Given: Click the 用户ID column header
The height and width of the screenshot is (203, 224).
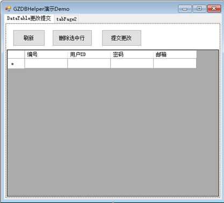Looking at the screenshot, I should pyautogui.click(x=89, y=54).
